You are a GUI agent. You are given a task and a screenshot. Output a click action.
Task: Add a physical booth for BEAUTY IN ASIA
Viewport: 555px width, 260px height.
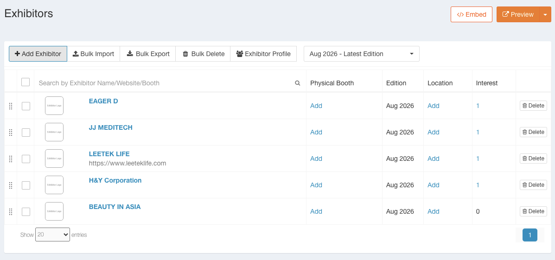click(316, 211)
